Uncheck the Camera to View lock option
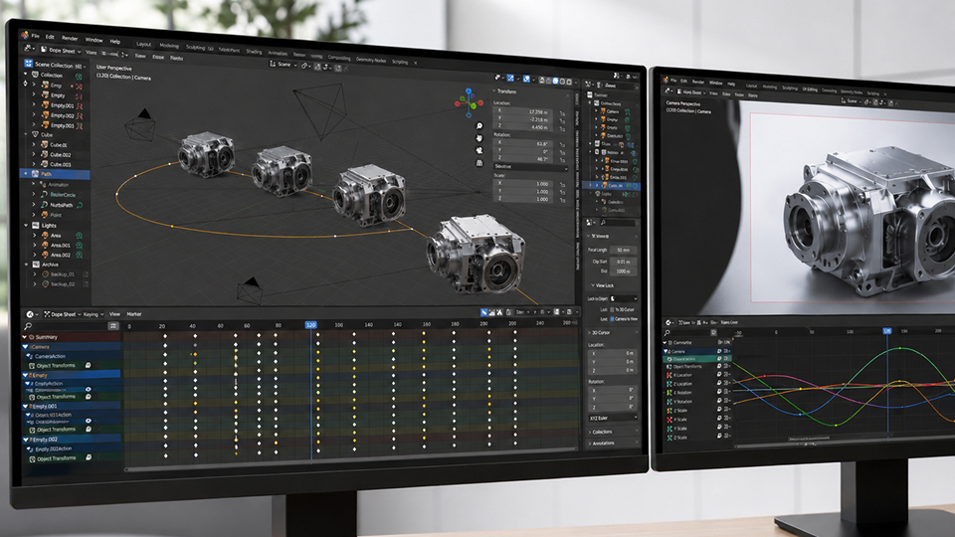The height and width of the screenshot is (537, 955). tap(612, 318)
